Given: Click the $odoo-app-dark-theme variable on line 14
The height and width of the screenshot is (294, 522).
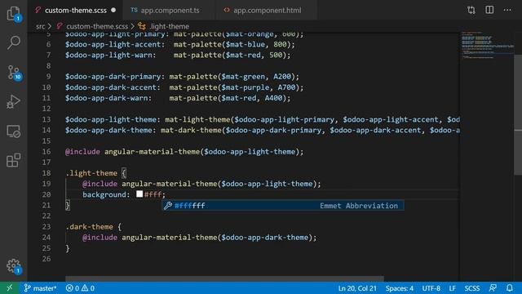Looking at the screenshot, I should (x=108, y=130).
